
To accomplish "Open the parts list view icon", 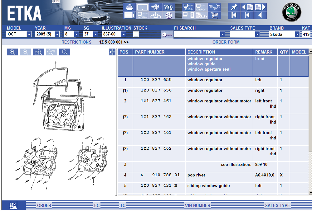I will [x=129, y=15].
